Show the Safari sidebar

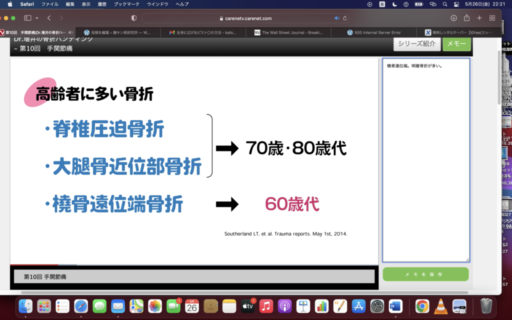(27, 17)
